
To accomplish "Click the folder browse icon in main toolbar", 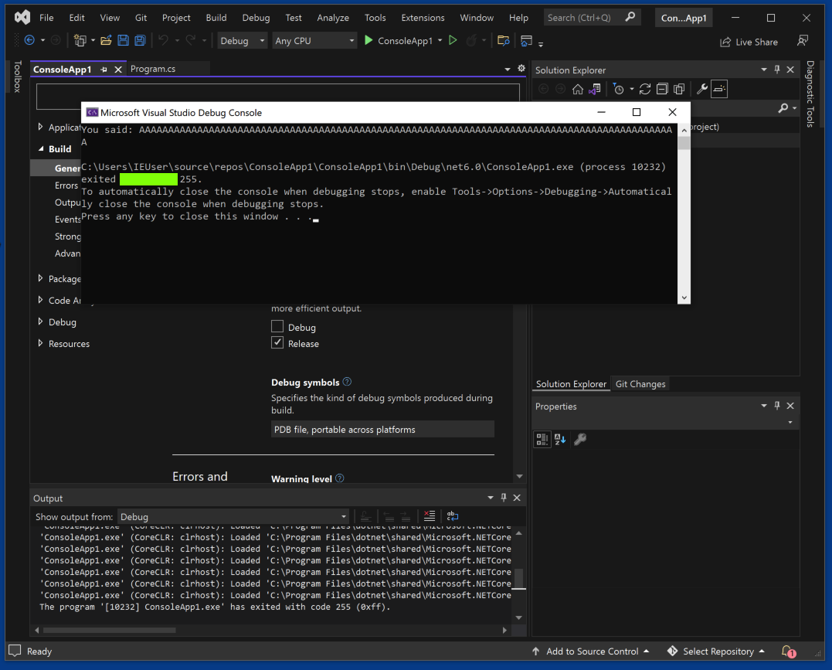I will [503, 40].
